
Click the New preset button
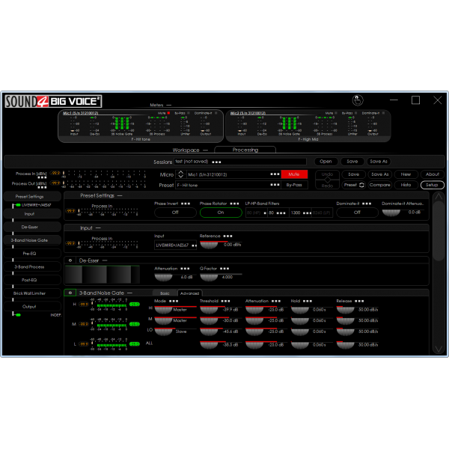(x=406, y=174)
